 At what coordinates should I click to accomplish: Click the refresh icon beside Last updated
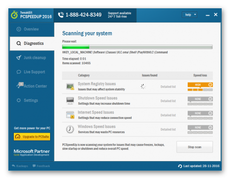tap(180, 166)
